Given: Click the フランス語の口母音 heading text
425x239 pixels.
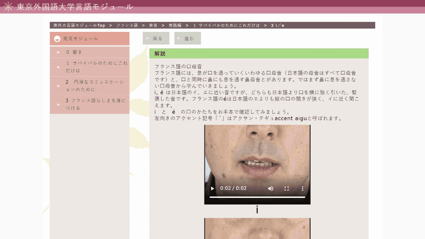Looking at the screenshot, I should [178, 66].
